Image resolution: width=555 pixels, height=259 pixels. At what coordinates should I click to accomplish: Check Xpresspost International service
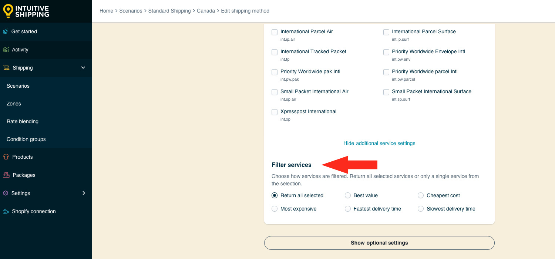pyautogui.click(x=275, y=112)
